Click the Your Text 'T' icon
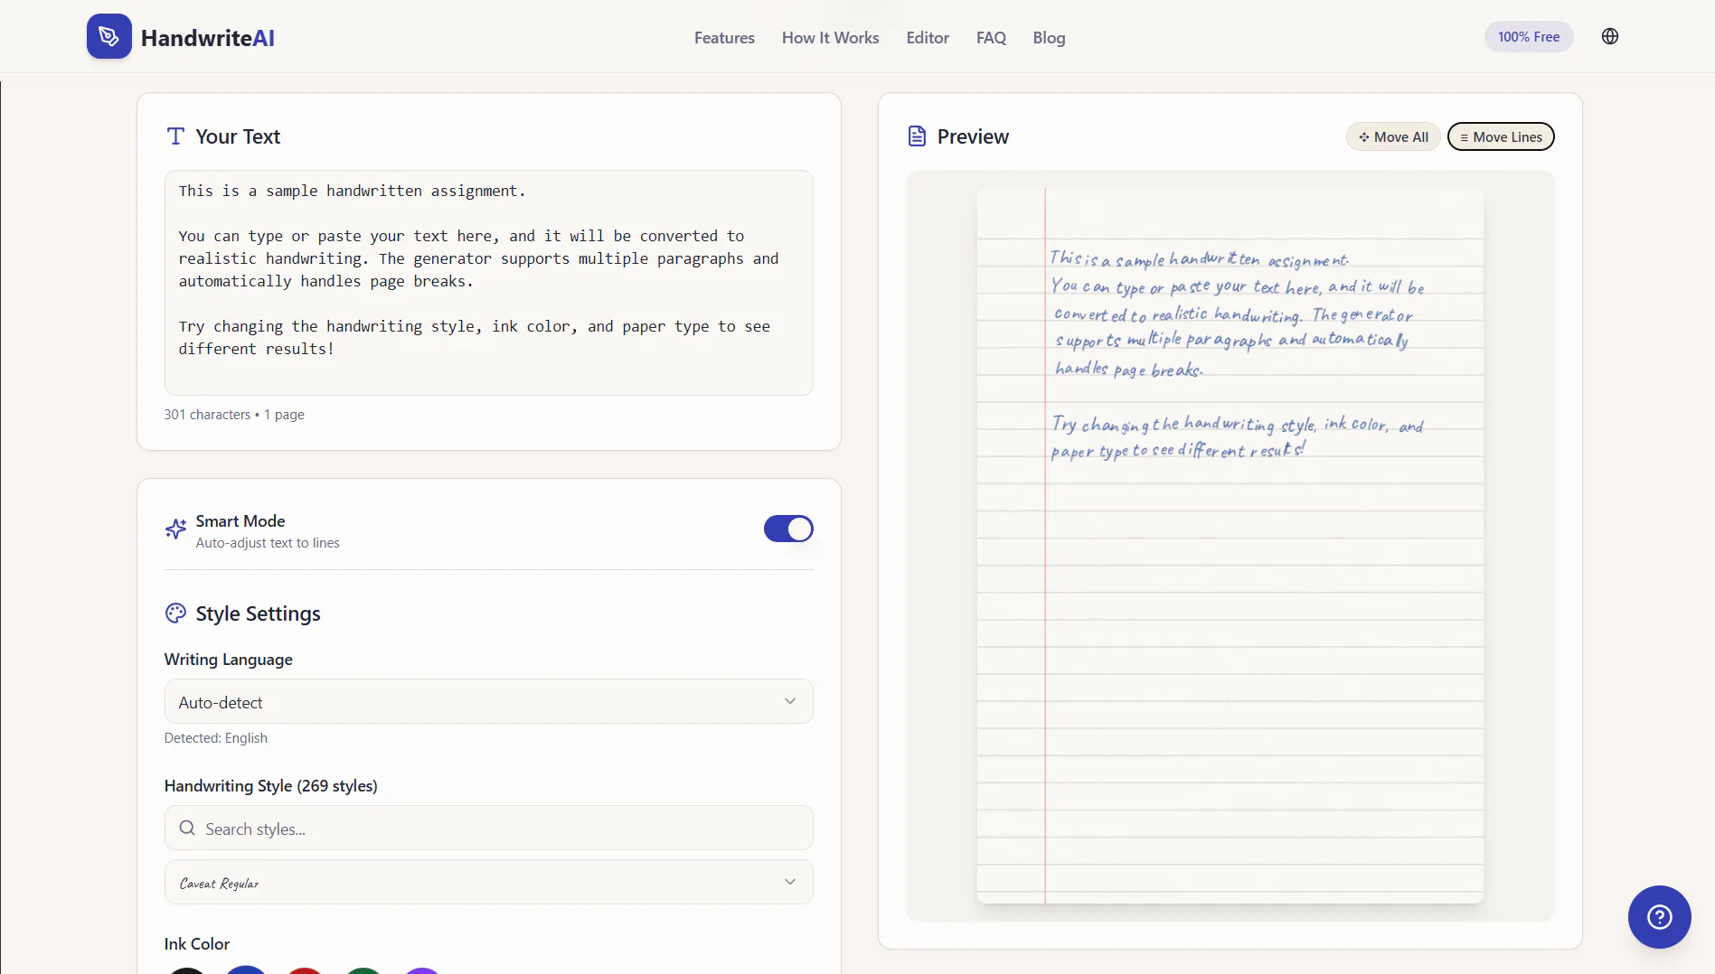Viewport: 1715px width, 974px height. (175, 136)
